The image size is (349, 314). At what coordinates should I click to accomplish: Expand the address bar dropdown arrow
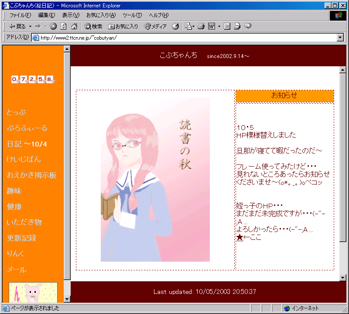[340, 38]
